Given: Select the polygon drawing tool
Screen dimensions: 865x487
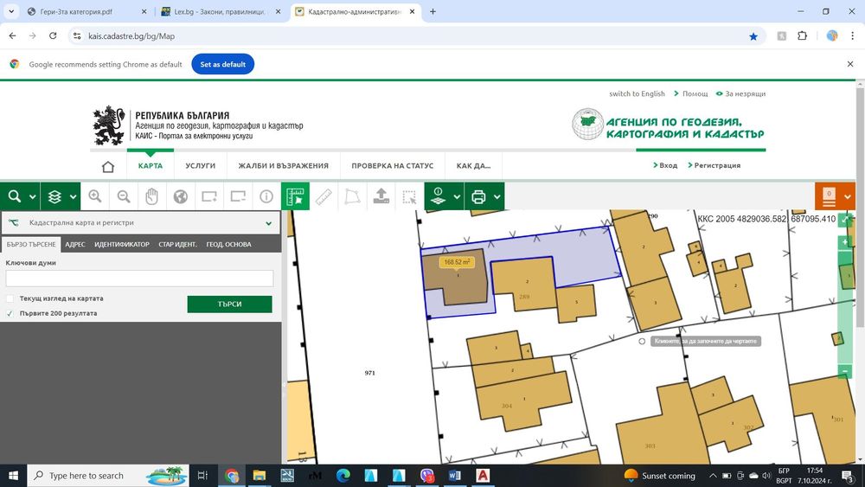Looking at the screenshot, I should 353,196.
